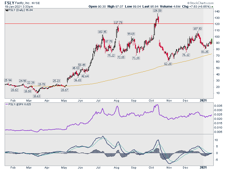Click the 36.03 low price label

(x=78, y=80)
